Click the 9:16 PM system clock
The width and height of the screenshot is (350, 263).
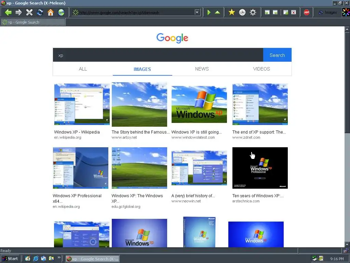point(337,259)
